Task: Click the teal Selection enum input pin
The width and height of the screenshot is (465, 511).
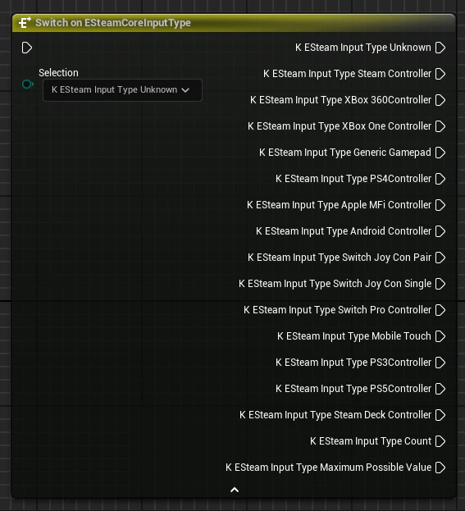Action: tap(28, 84)
